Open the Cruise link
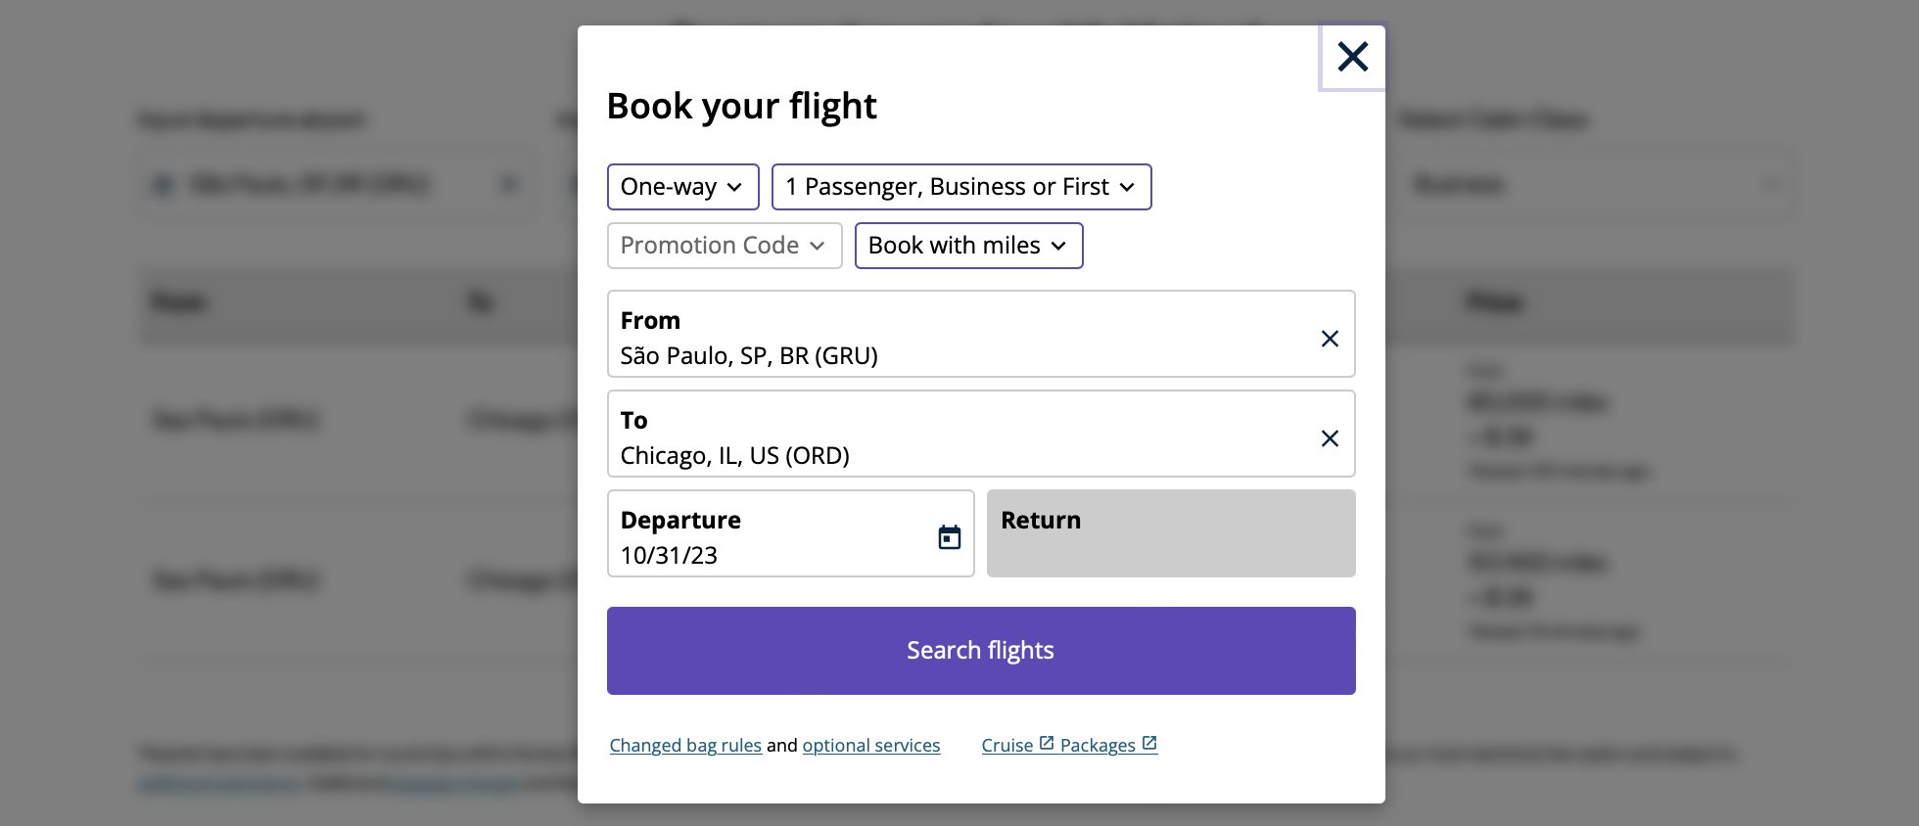The width and height of the screenshot is (1919, 826). pos(1007,746)
